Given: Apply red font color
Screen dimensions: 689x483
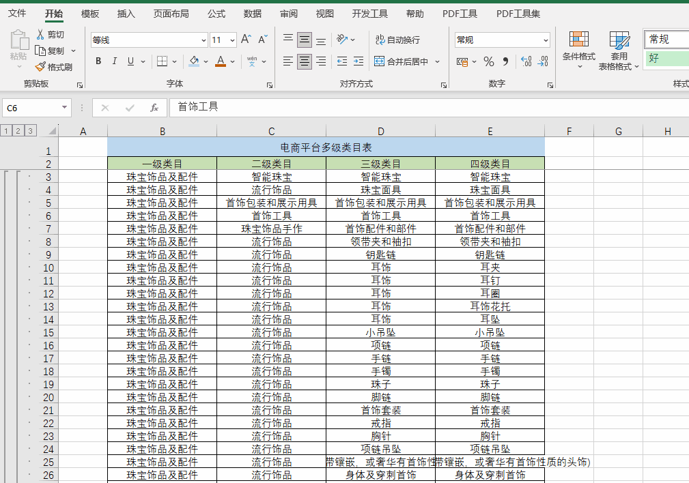Looking at the screenshot, I should pos(221,61).
